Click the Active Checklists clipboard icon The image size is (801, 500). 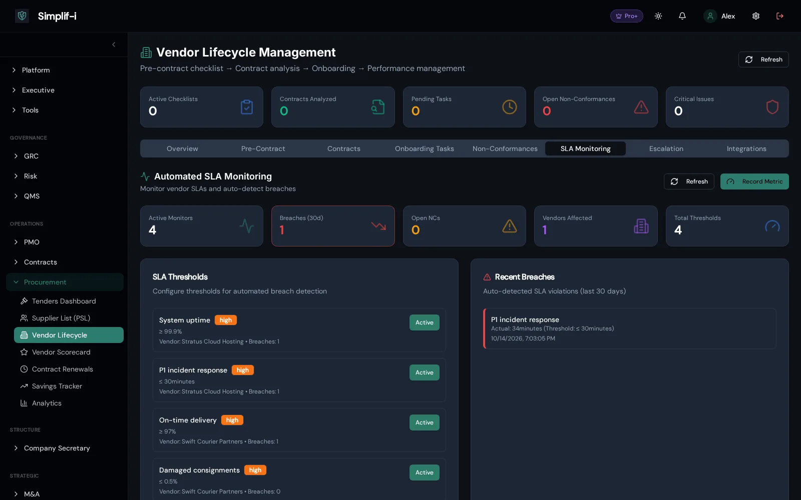click(x=247, y=107)
